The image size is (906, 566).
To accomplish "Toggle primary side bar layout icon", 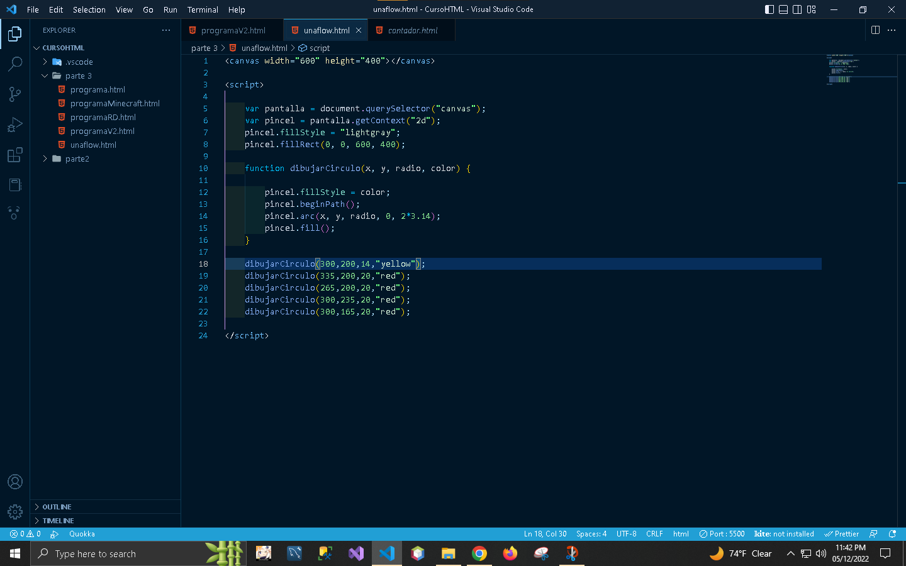I will [x=769, y=9].
